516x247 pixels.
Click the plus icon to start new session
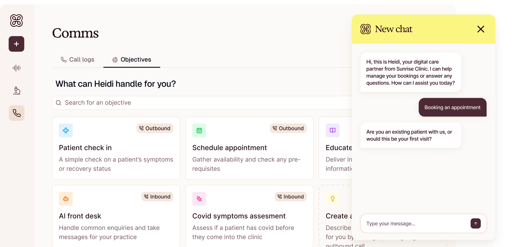[x=17, y=44]
